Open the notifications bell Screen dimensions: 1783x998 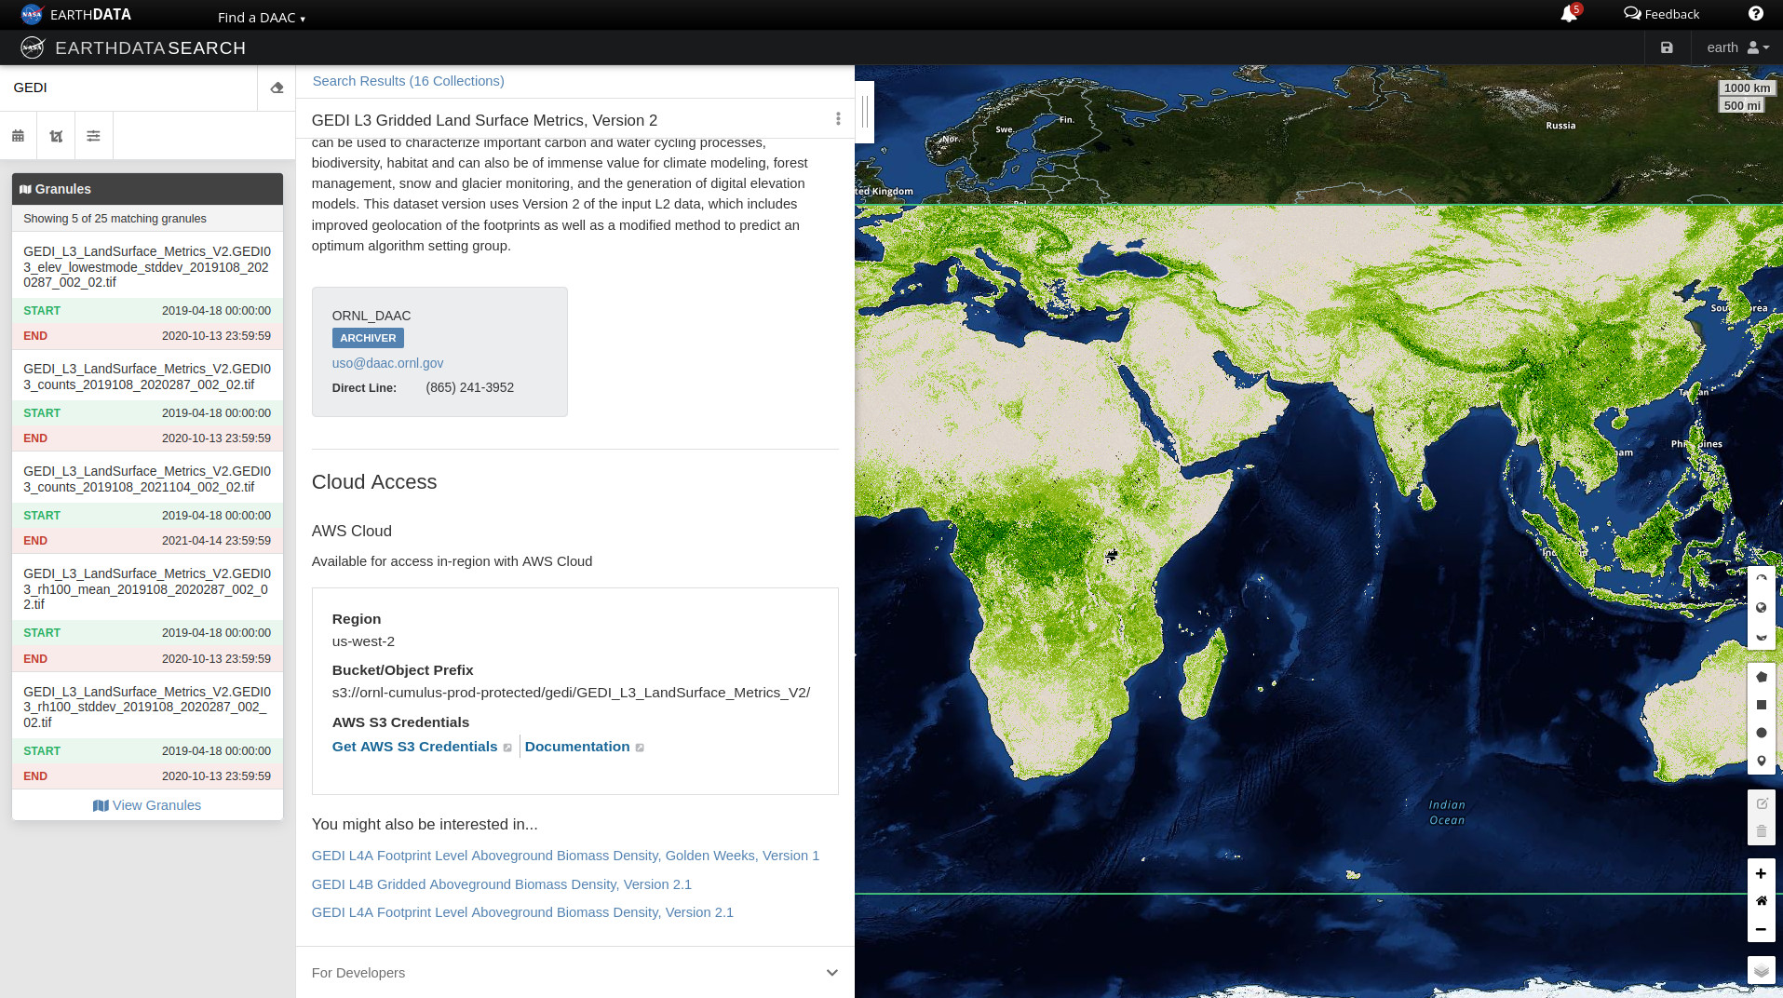click(1569, 14)
